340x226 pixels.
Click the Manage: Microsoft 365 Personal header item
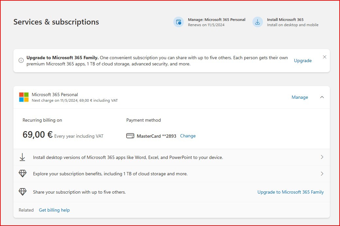pos(216,20)
